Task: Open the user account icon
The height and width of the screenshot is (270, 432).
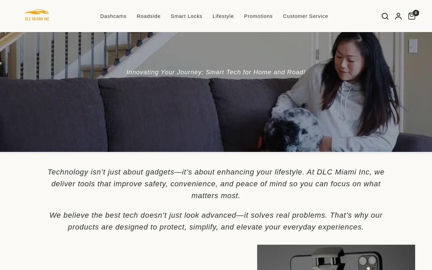Action: (x=398, y=16)
